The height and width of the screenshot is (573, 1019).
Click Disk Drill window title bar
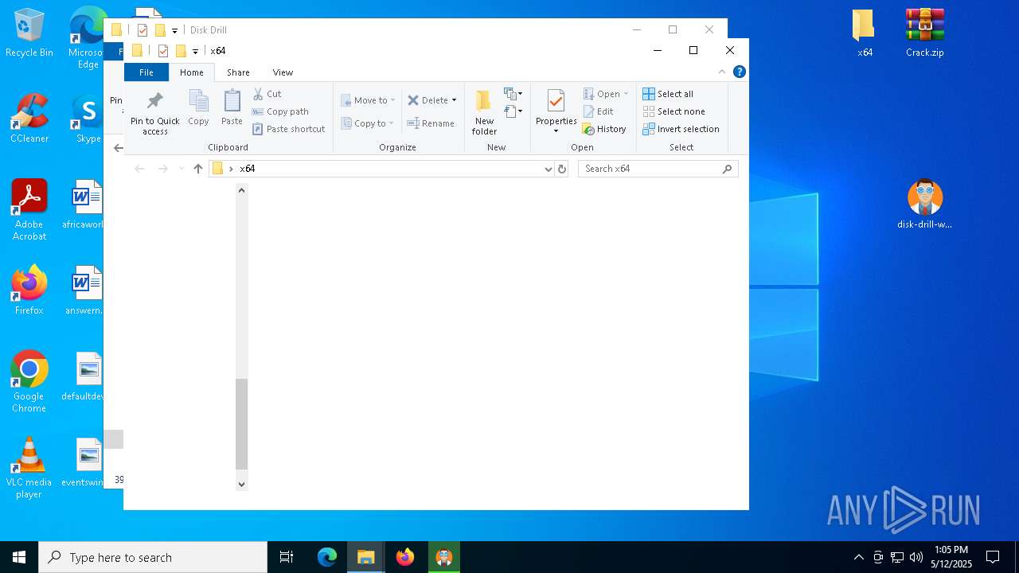(414, 29)
